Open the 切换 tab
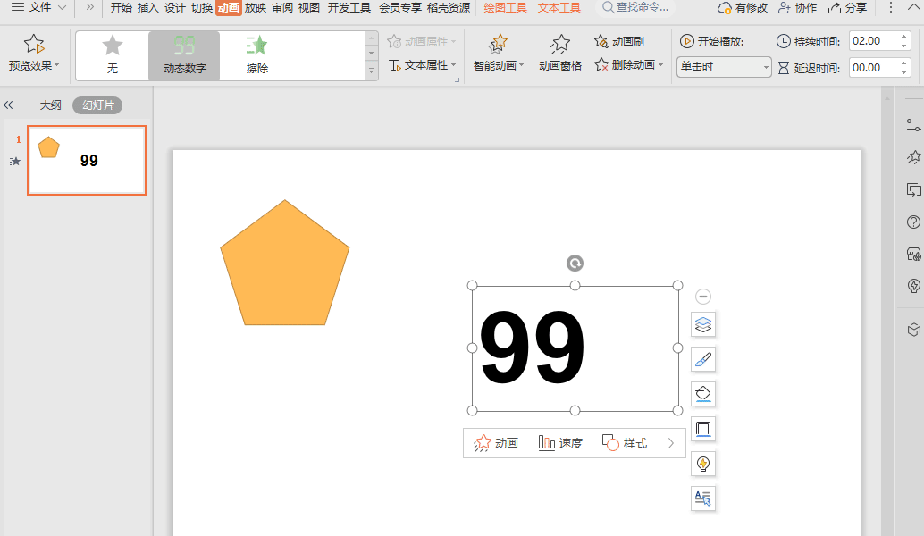Image resolution: width=924 pixels, height=536 pixels. pyautogui.click(x=202, y=8)
